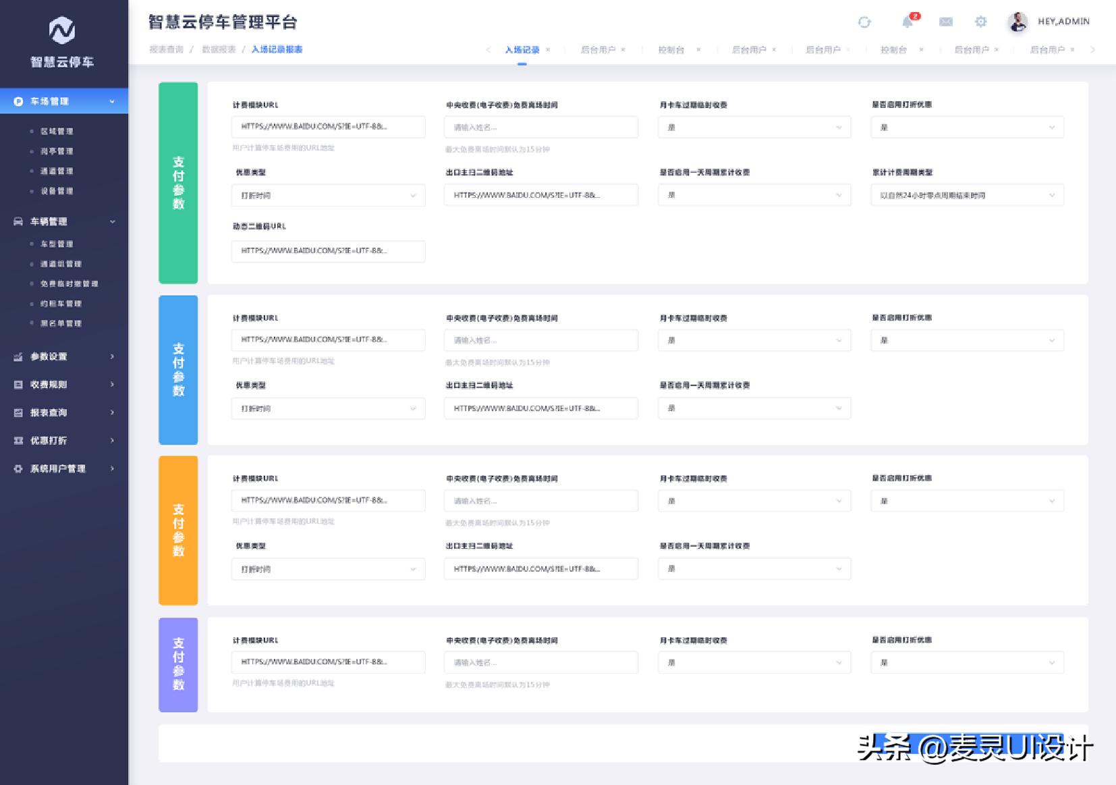Screen dimensions: 1116x785
Task: Open the mail messages icon
Action: click(x=945, y=22)
